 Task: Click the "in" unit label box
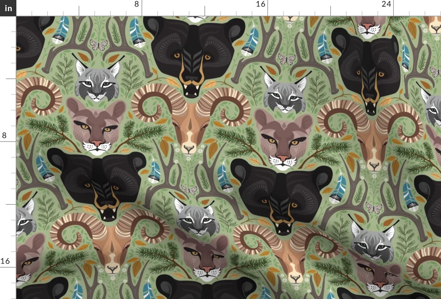(8, 8)
